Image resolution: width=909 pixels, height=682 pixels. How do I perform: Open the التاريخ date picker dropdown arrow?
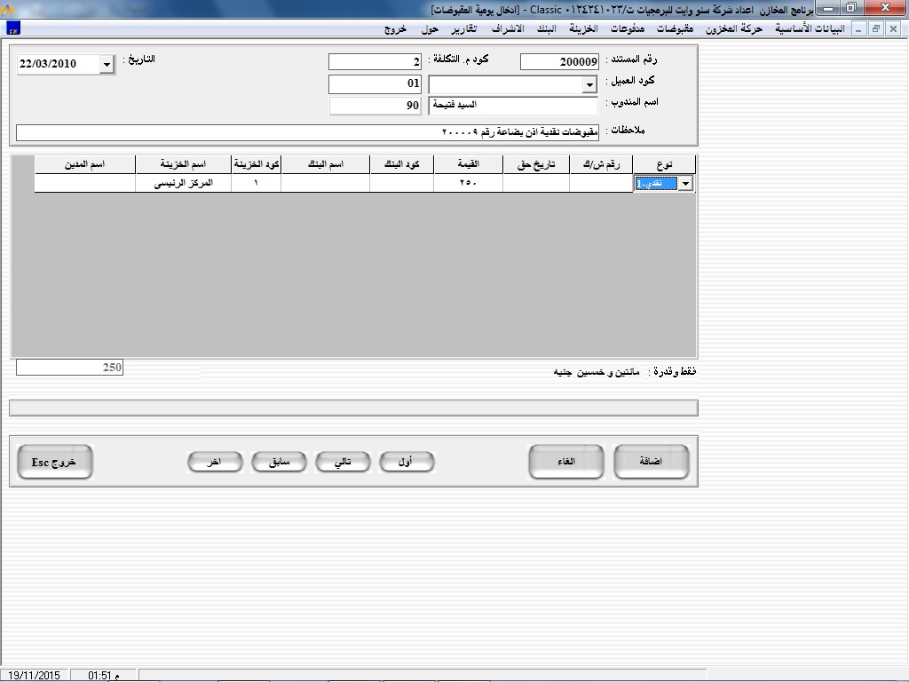click(107, 65)
